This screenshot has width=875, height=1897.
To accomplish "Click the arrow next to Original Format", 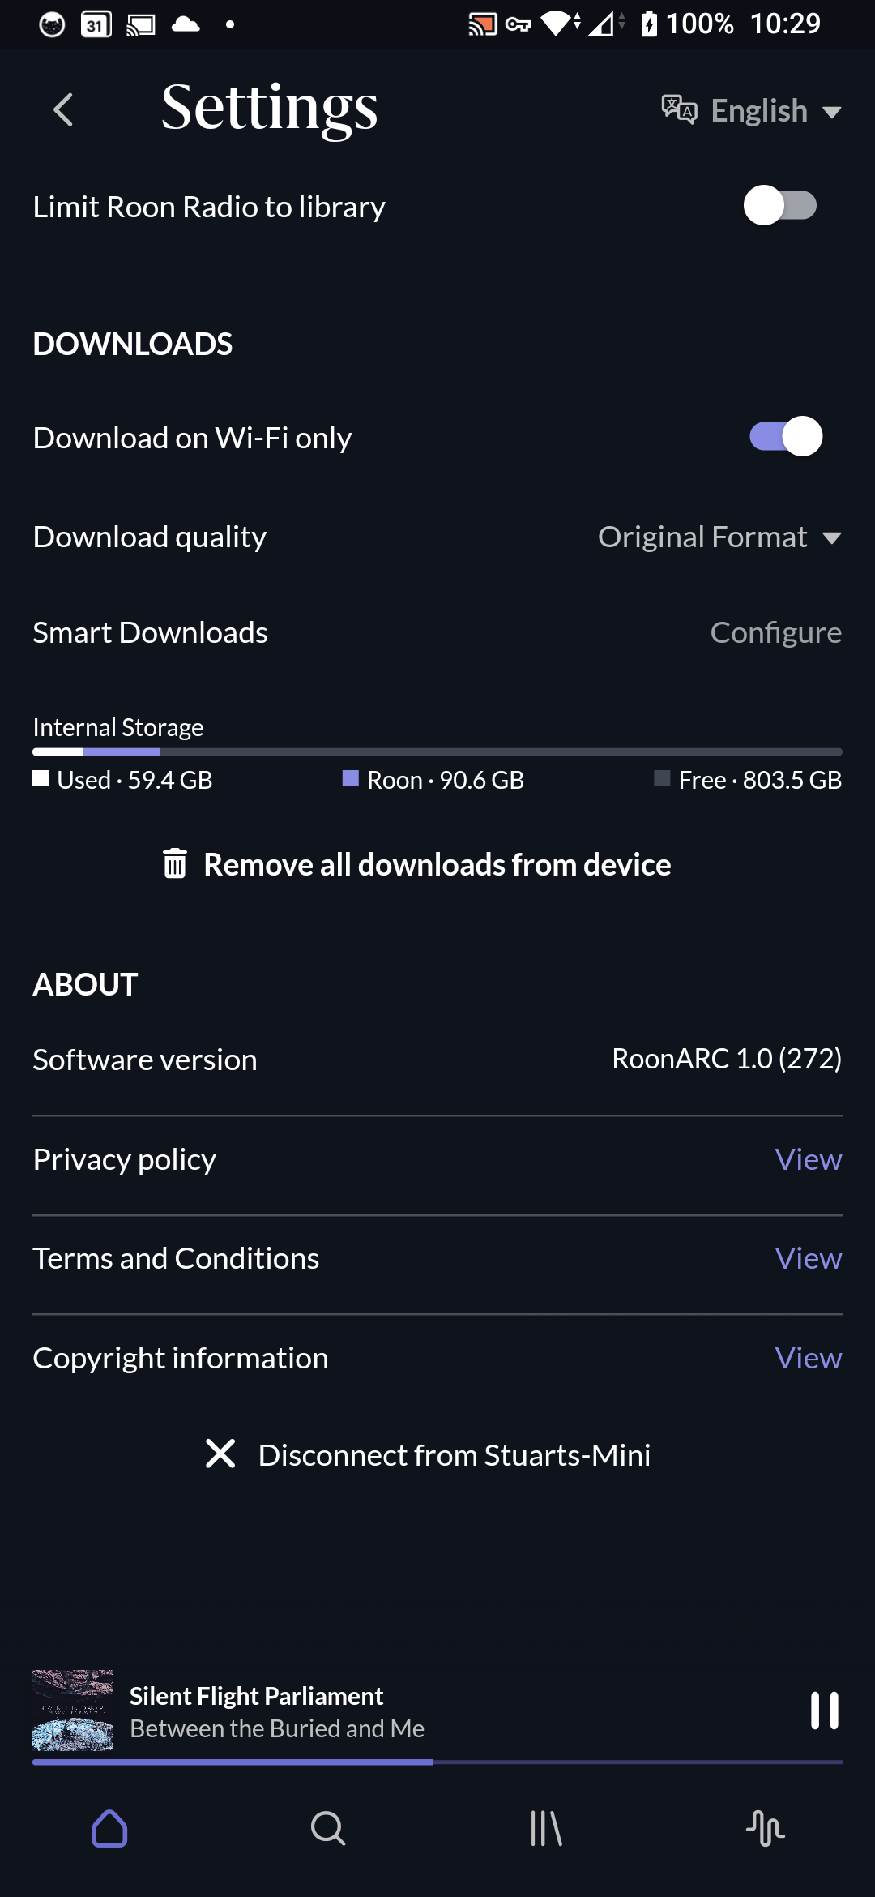I will (832, 537).
